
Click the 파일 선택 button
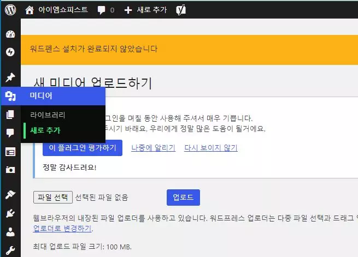click(x=53, y=197)
